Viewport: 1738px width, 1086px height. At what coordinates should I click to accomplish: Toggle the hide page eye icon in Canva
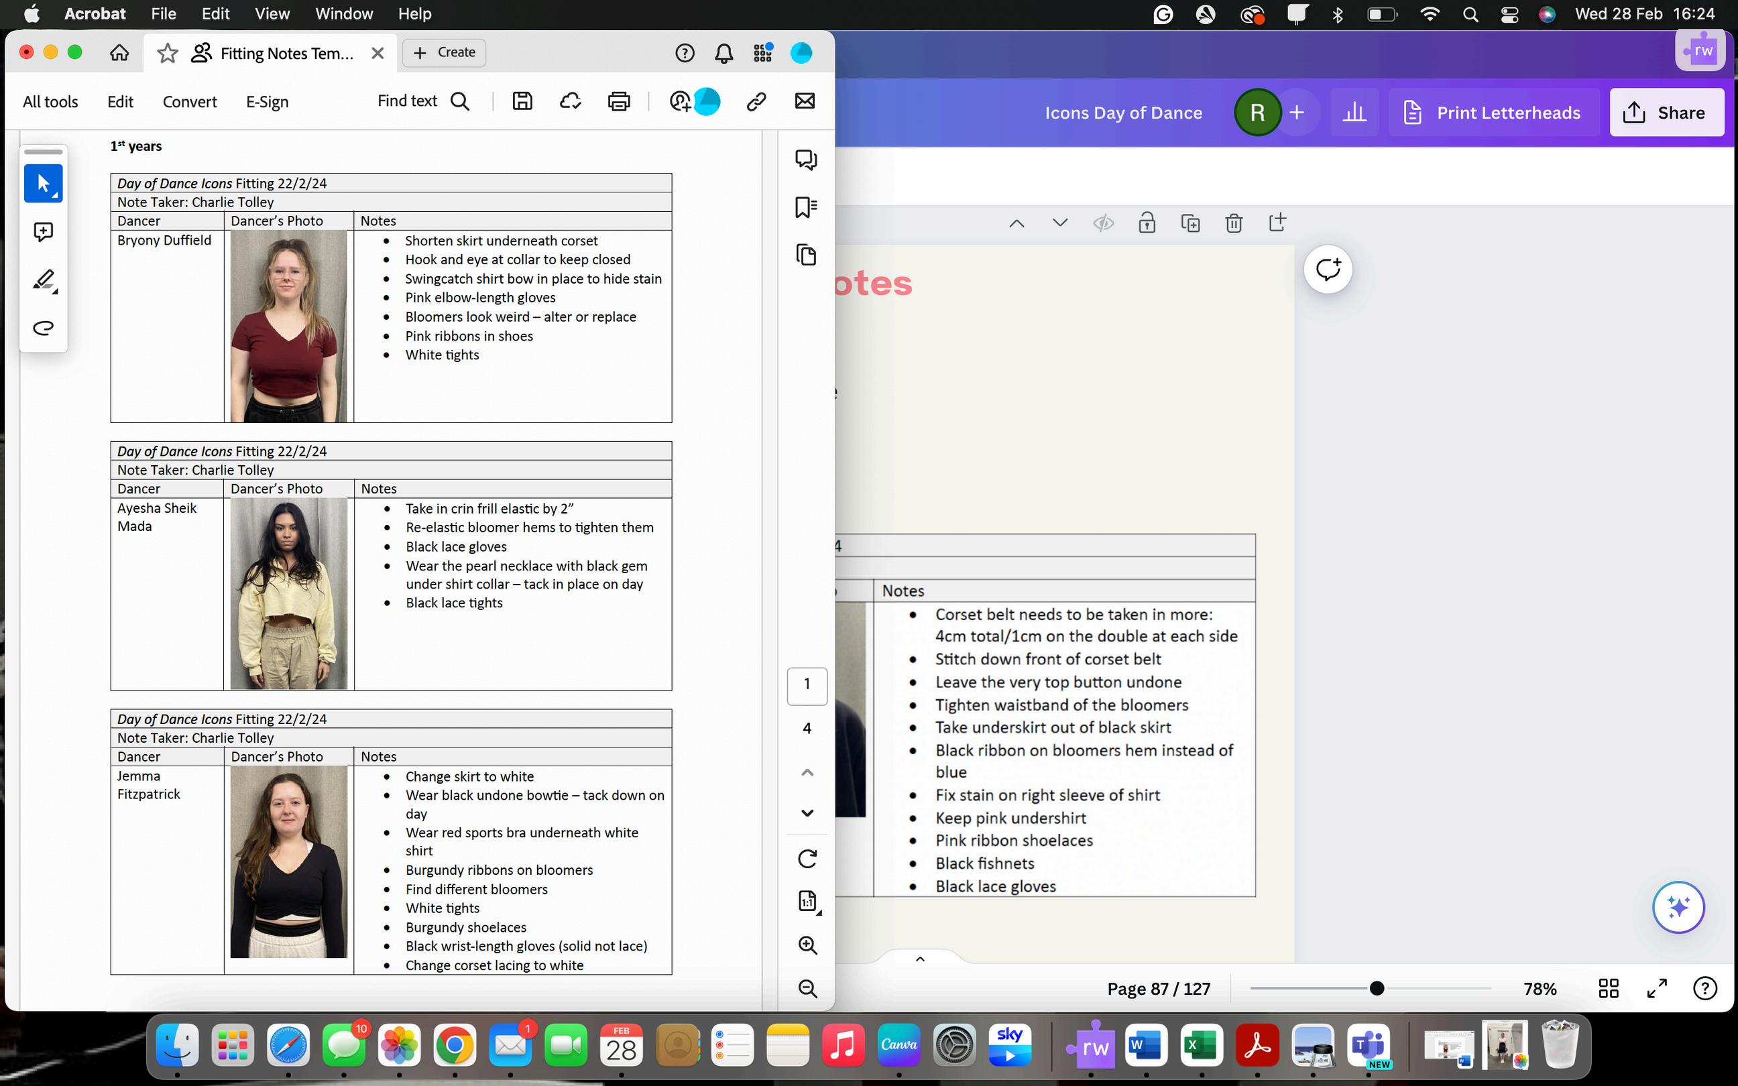pyautogui.click(x=1103, y=223)
